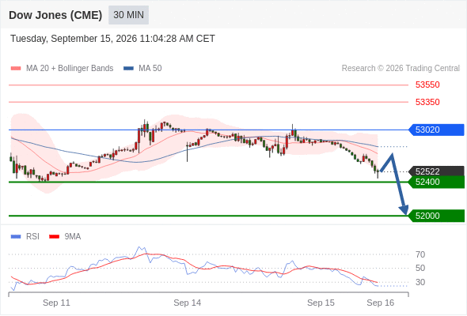Viewport: 467px width, 316px height.
Task: Click the 9MA legend label
Action: click(73, 237)
